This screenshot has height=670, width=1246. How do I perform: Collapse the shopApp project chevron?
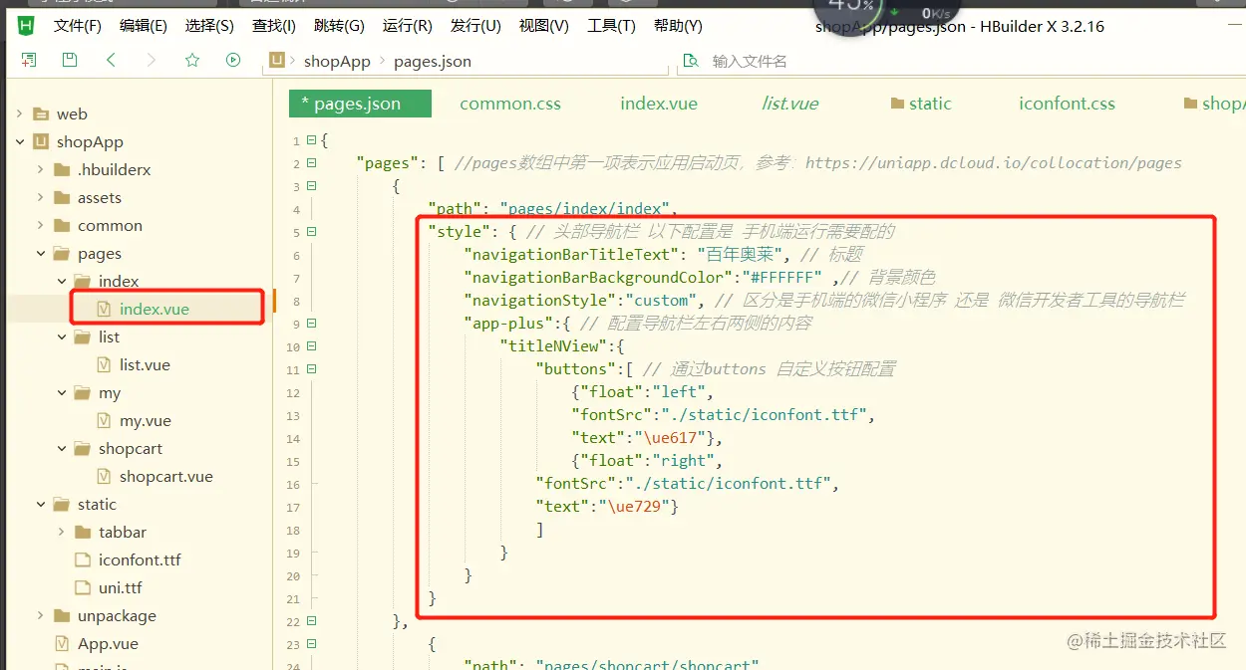pos(19,141)
